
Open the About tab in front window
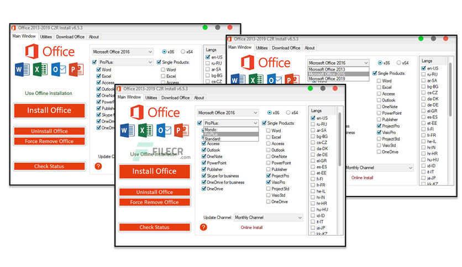coord(199,98)
